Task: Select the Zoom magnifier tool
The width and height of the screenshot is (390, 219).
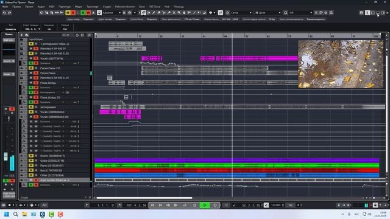Action: [179, 13]
